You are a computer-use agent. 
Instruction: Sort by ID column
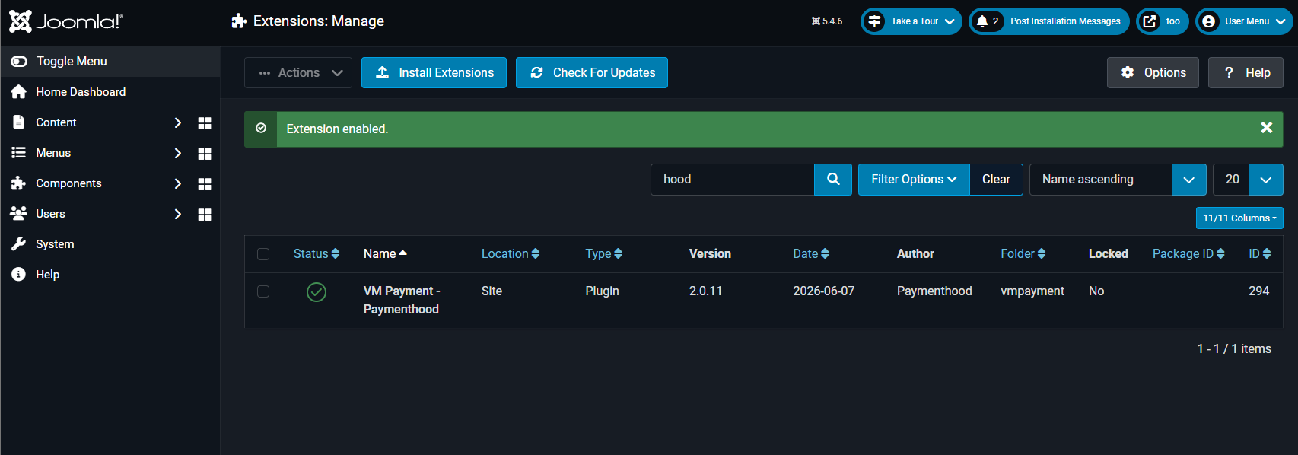tap(1260, 254)
